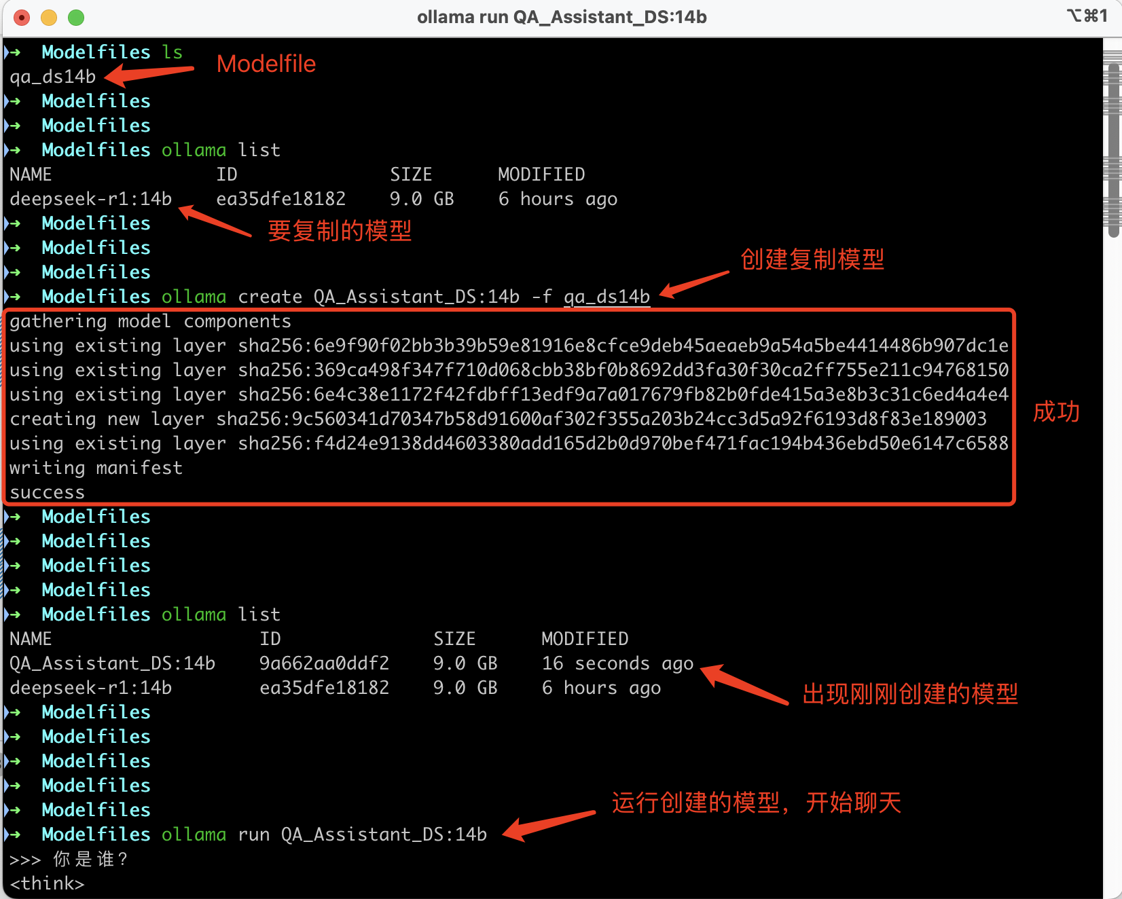Click 'ea35dfe18182' in the second model list
The image size is (1122, 899).
click(325, 688)
